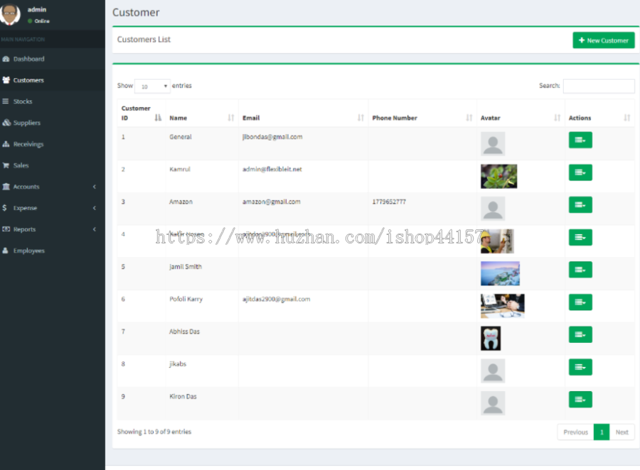This screenshot has height=470, width=640.
Task: Click email admin@flexibleit.net
Action: [272, 169]
